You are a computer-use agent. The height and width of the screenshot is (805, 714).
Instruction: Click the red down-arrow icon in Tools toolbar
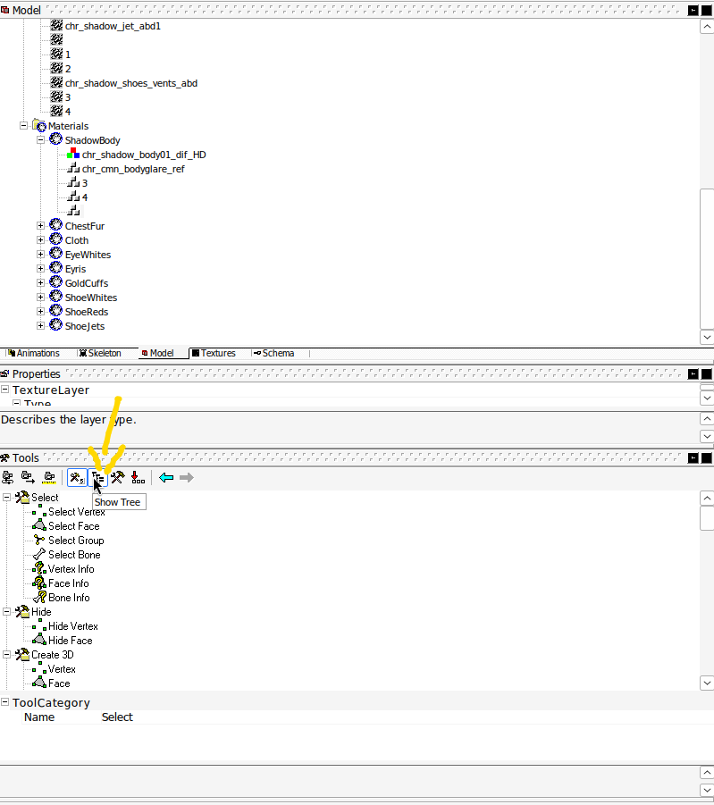[x=137, y=478]
